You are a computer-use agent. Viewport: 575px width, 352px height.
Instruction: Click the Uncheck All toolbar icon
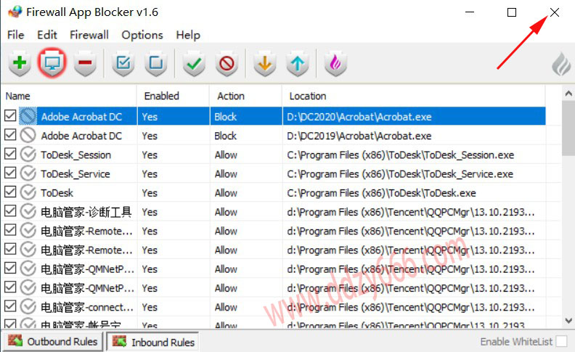156,63
